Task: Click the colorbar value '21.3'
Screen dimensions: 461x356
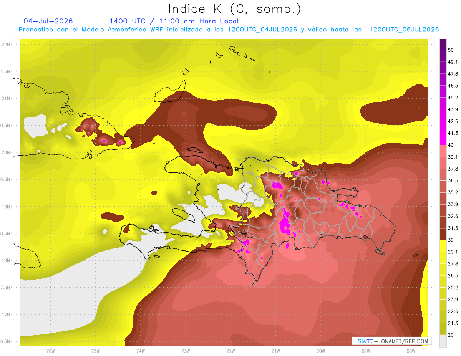Action: [453, 323]
